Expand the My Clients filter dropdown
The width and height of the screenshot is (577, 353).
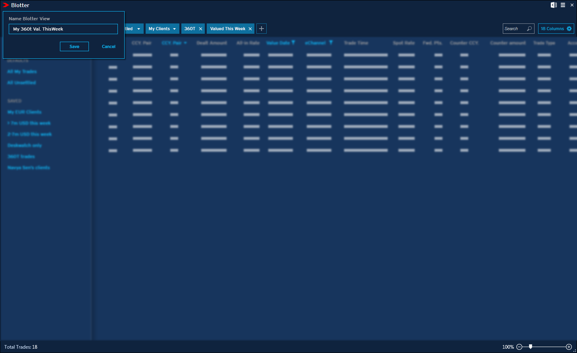(x=174, y=29)
